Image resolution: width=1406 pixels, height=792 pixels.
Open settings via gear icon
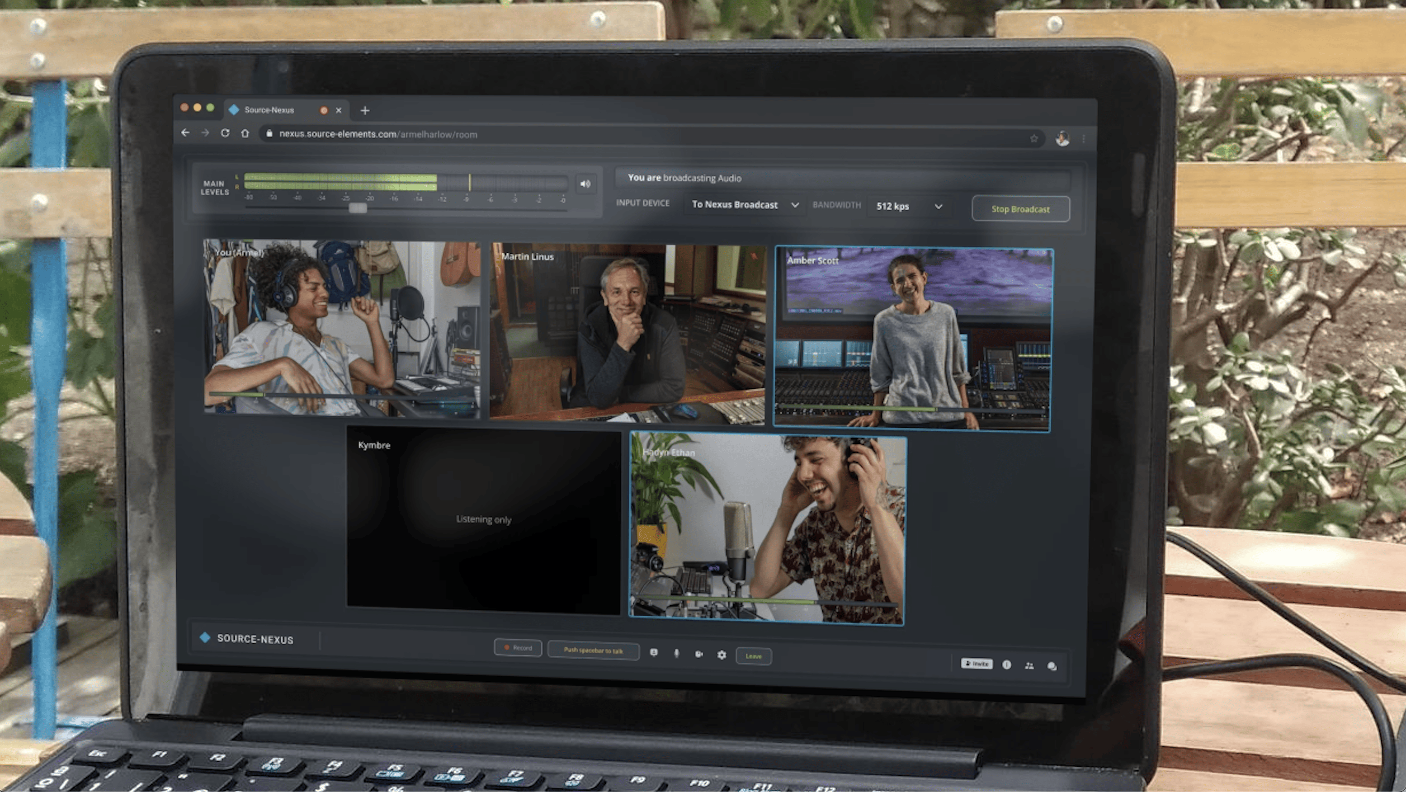pos(722,655)
